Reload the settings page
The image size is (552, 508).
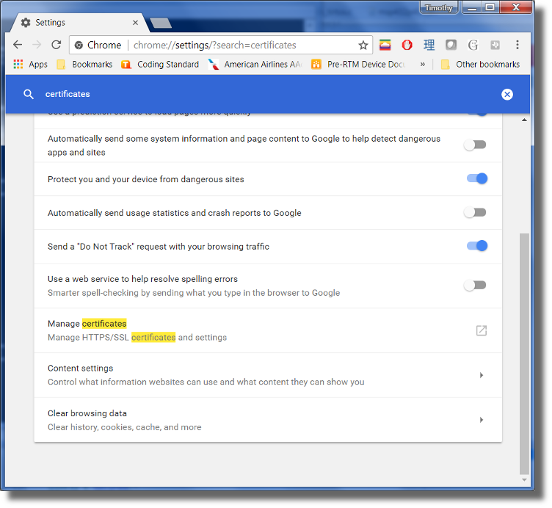[57, 45]
